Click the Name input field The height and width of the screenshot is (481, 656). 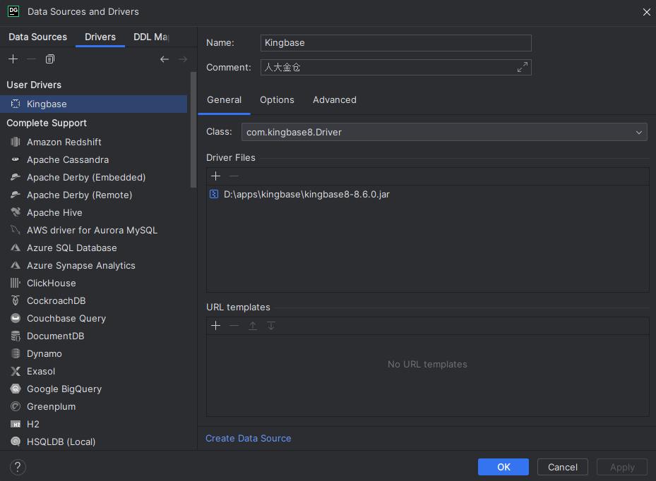click(395, 43)
